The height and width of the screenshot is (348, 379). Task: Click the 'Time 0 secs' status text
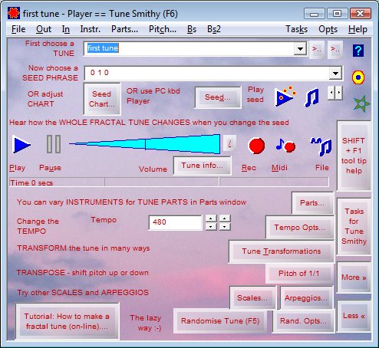pyautogui.click(x=31, y=182)
